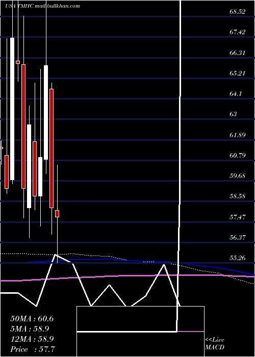Click the <<Live MACD label
The image size is (255, 357).
tap(215, 344)
